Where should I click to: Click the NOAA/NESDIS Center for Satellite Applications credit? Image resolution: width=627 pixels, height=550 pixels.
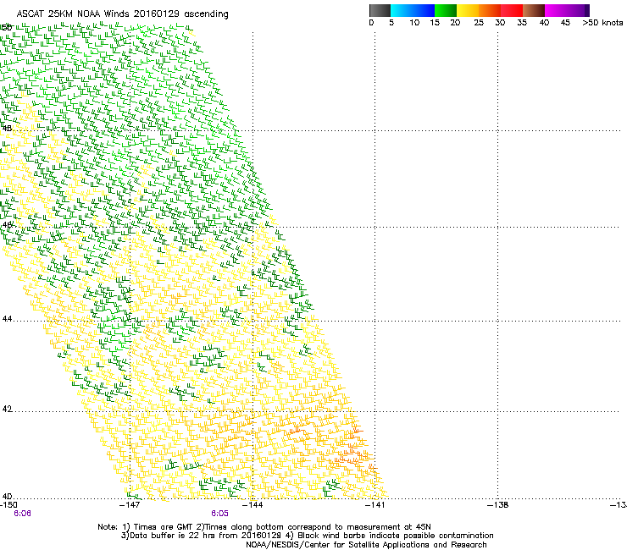(x=366, y=545)
